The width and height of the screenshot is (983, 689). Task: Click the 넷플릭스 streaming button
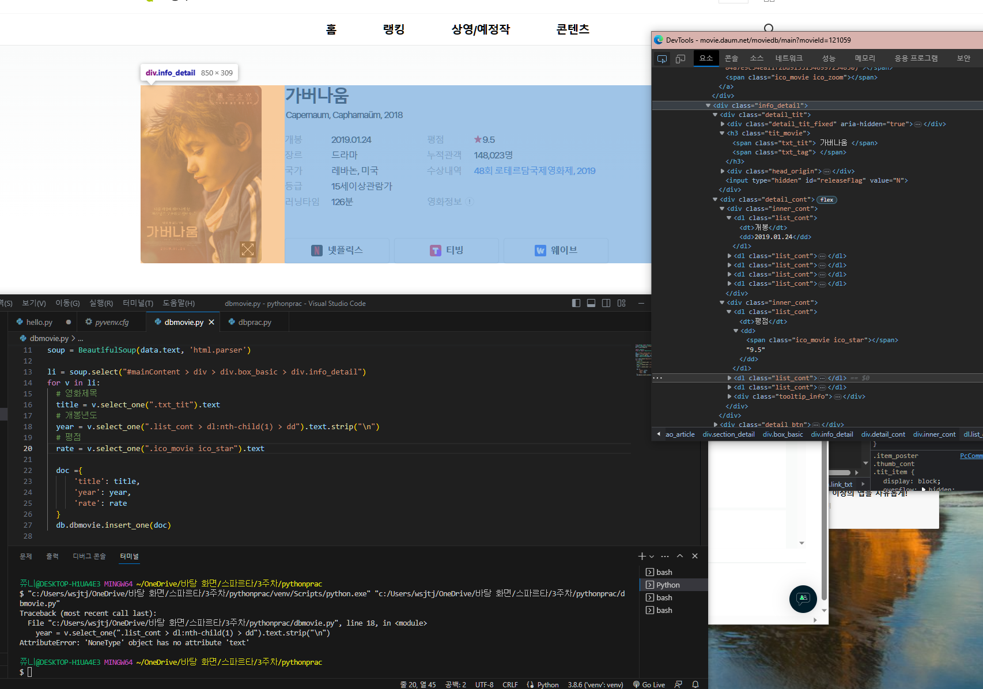337,250
